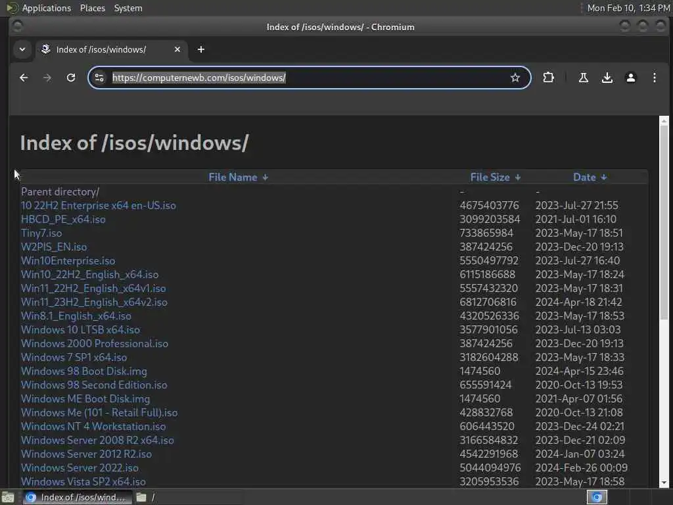
Task: Click Windows NT 4 Workstation.iso link
Action: [93, 426]
